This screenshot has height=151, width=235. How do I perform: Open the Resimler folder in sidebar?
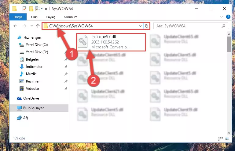(33, 81)
